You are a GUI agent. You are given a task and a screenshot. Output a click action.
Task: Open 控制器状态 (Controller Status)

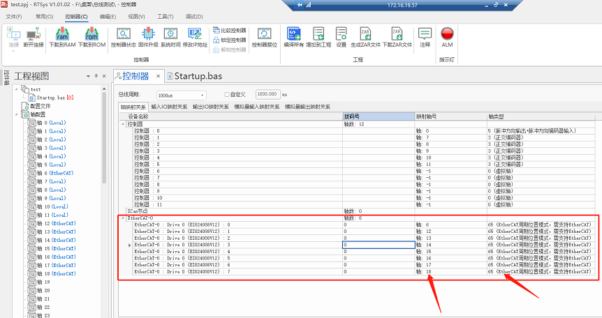pos(123,37)
